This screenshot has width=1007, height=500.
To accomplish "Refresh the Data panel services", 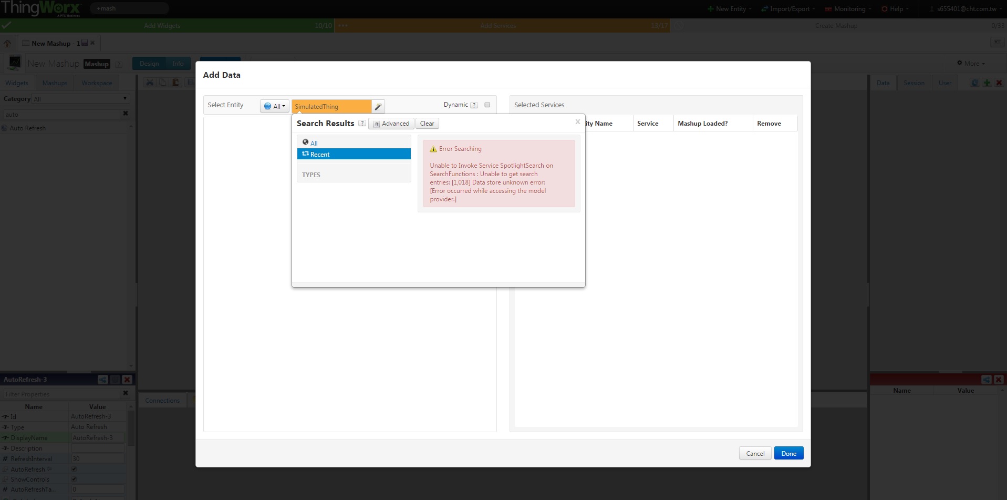I will click(x=975, y=83).
